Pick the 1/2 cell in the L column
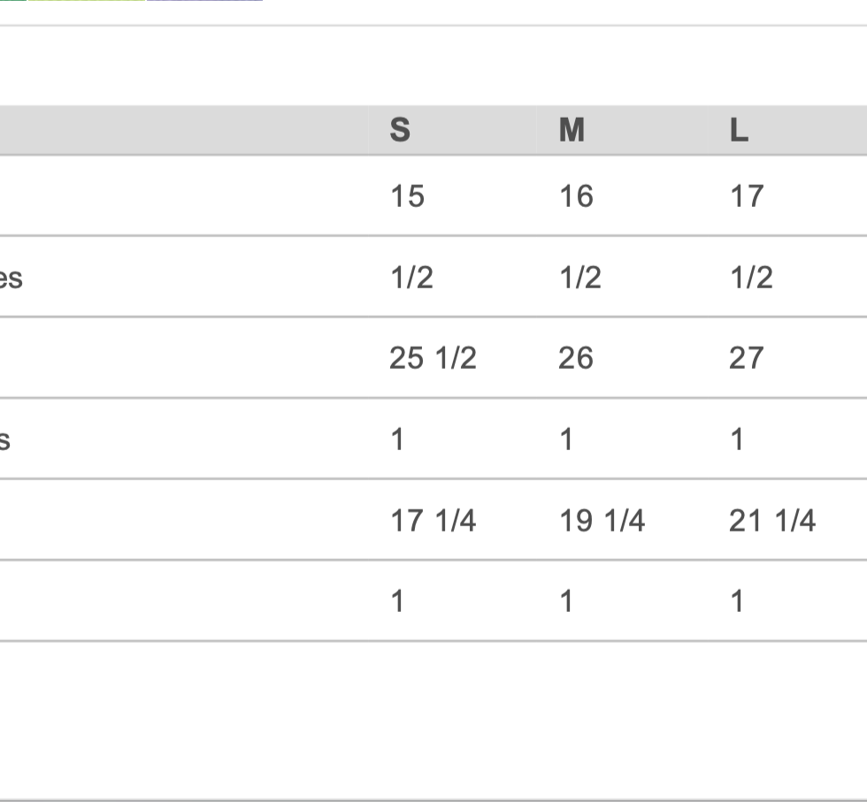The width and height of the screenshot is (867, 802). coord(751,277)
